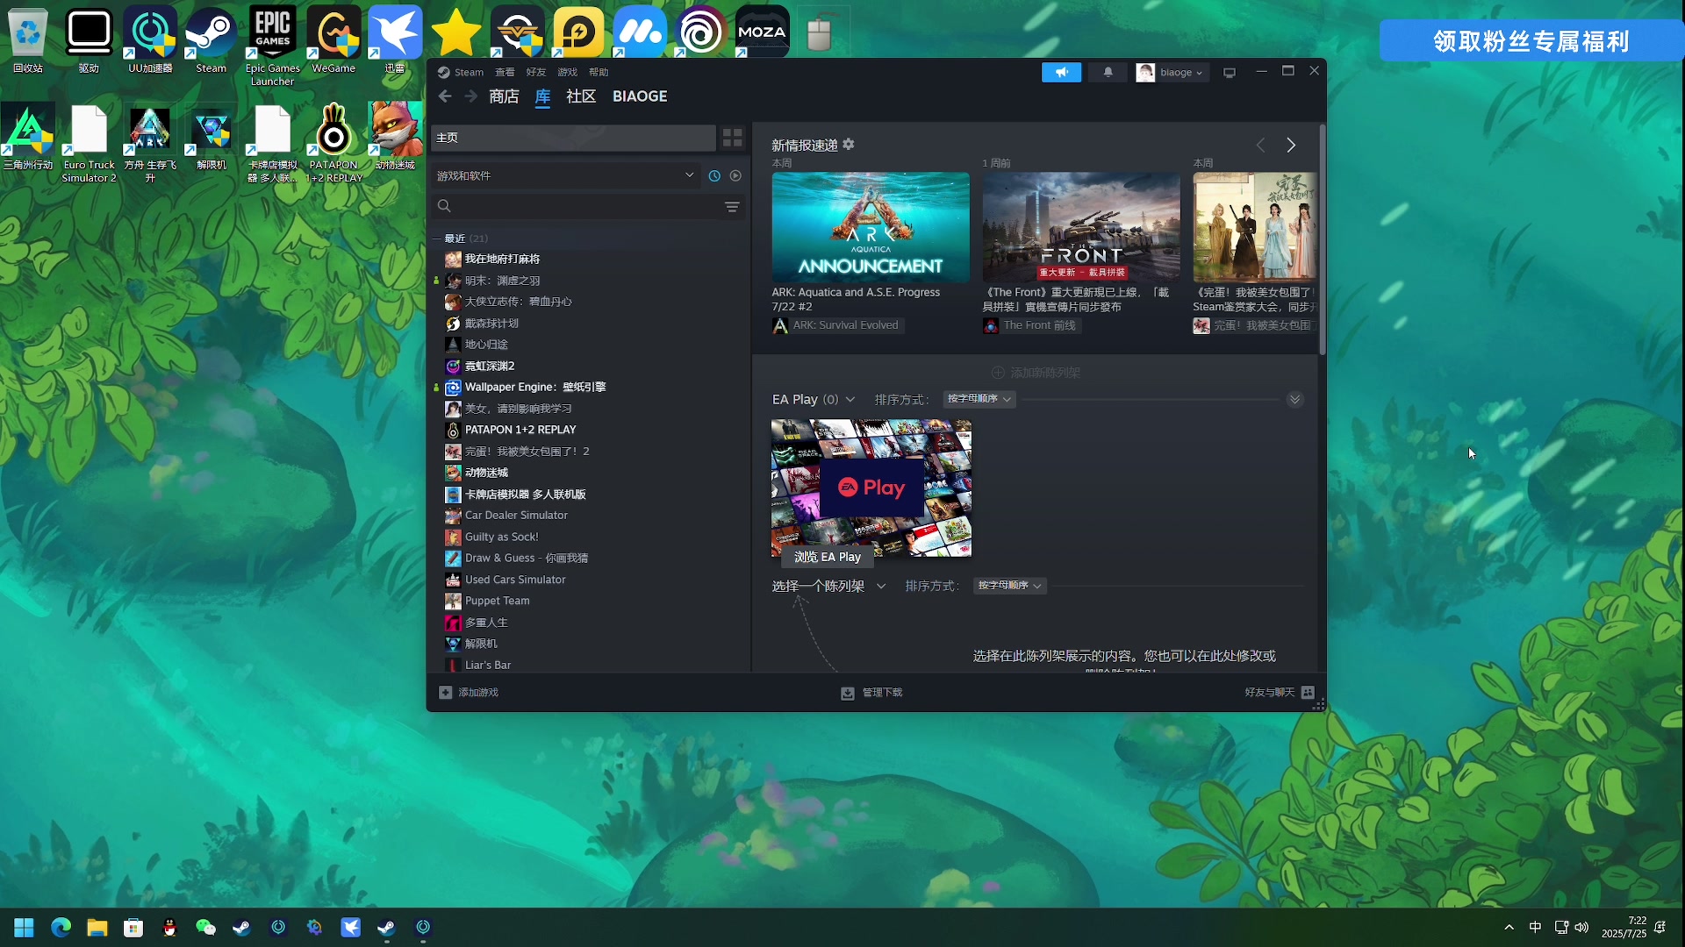Show next news items with right arrow
This screenshot has height=947, width=1685.
pyautogui.click(x=1291, y=146)
